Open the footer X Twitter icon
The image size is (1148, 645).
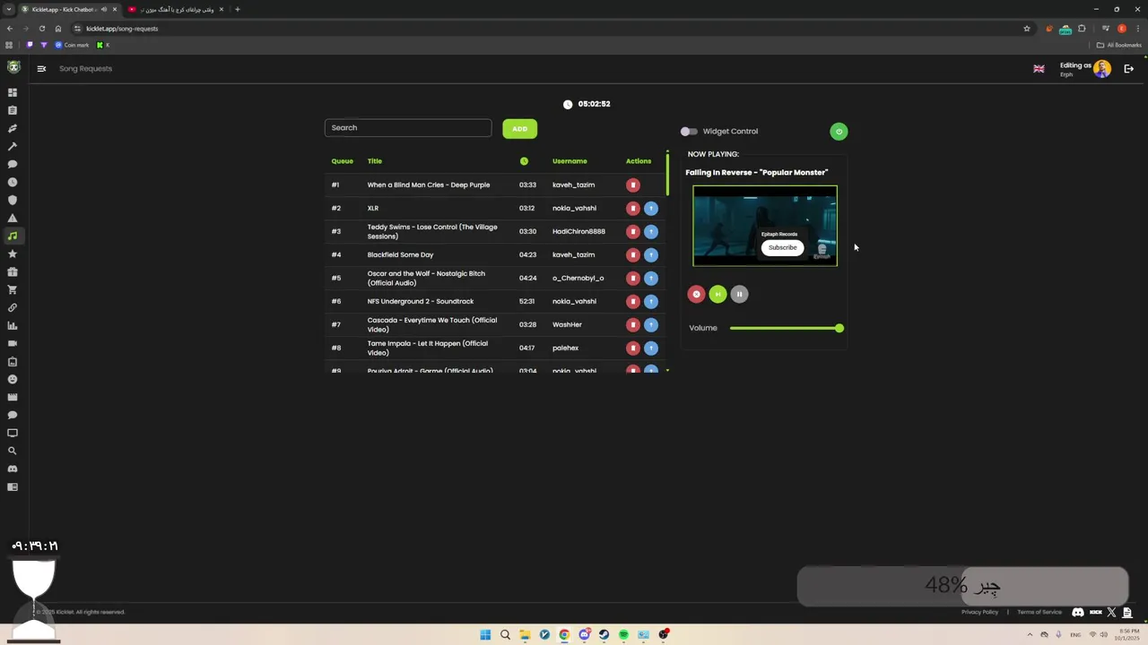pos(1112,612)
